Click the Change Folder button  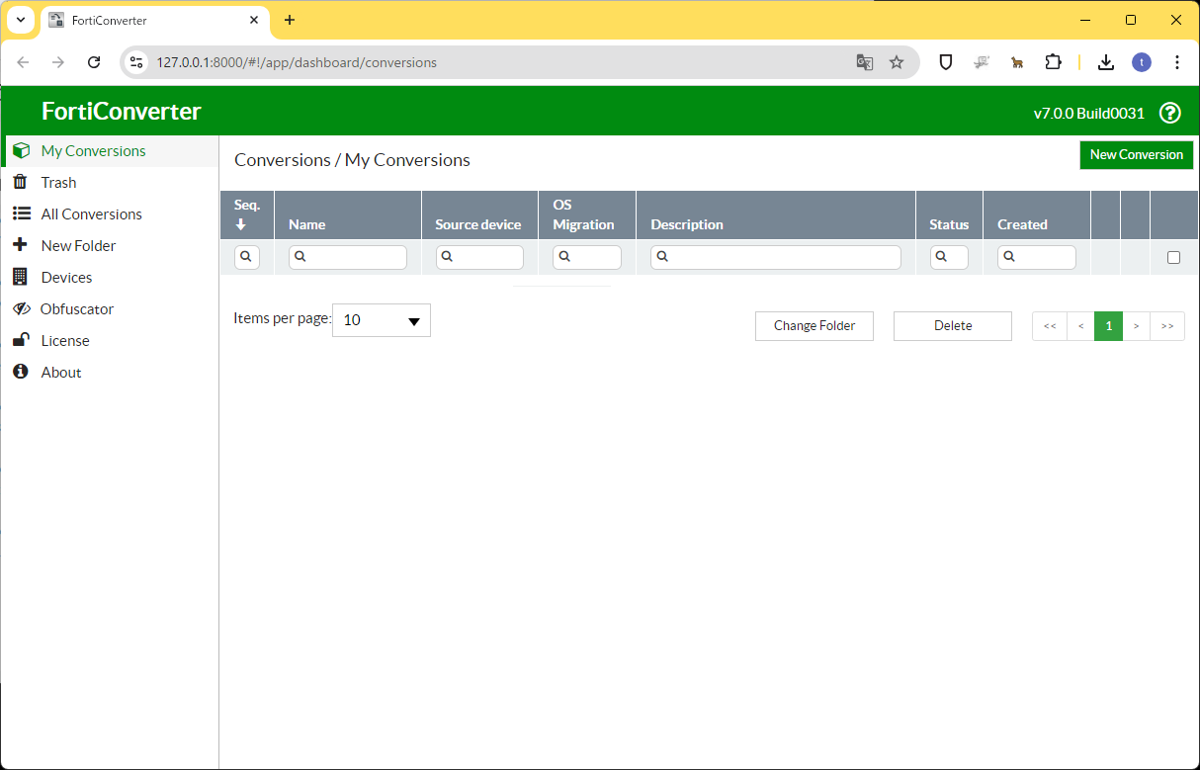(814, 326)
